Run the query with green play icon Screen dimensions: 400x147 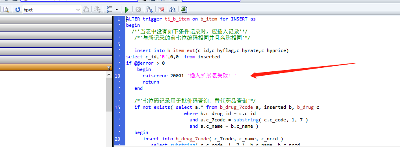pos(127,10)
